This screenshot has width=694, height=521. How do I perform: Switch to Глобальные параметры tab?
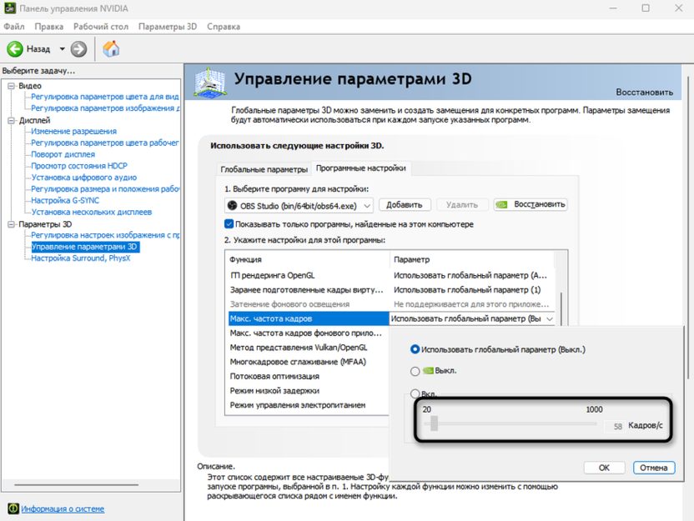click(264, 169)
